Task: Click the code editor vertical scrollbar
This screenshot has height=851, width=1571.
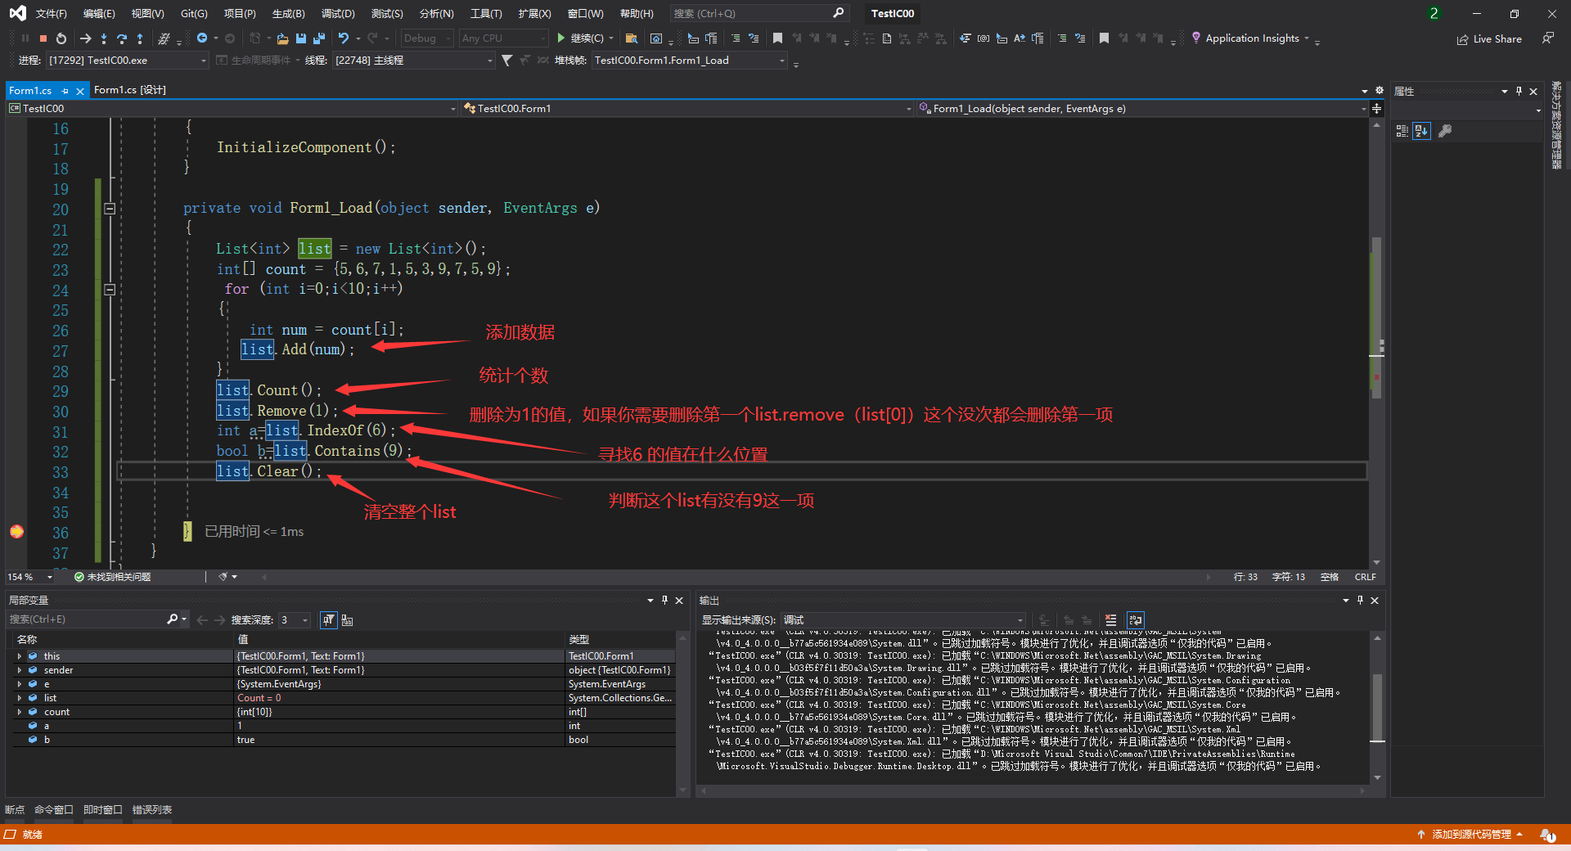Action: (1377, 344)
